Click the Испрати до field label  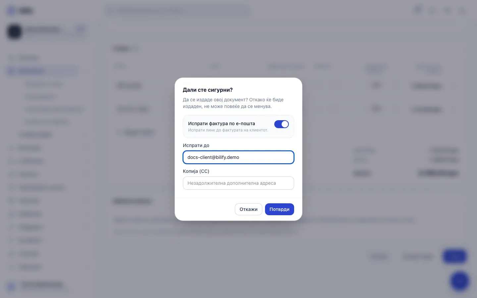click(x=196, y=145)
